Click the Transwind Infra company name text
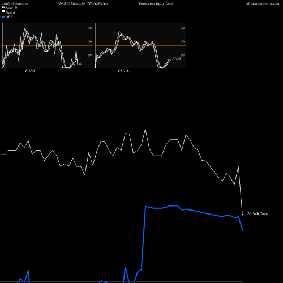 (156, 3)
